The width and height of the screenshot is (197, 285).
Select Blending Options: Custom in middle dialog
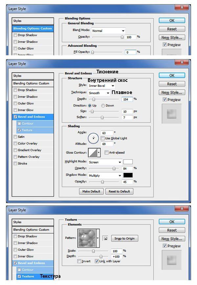(x=33, y=83)
